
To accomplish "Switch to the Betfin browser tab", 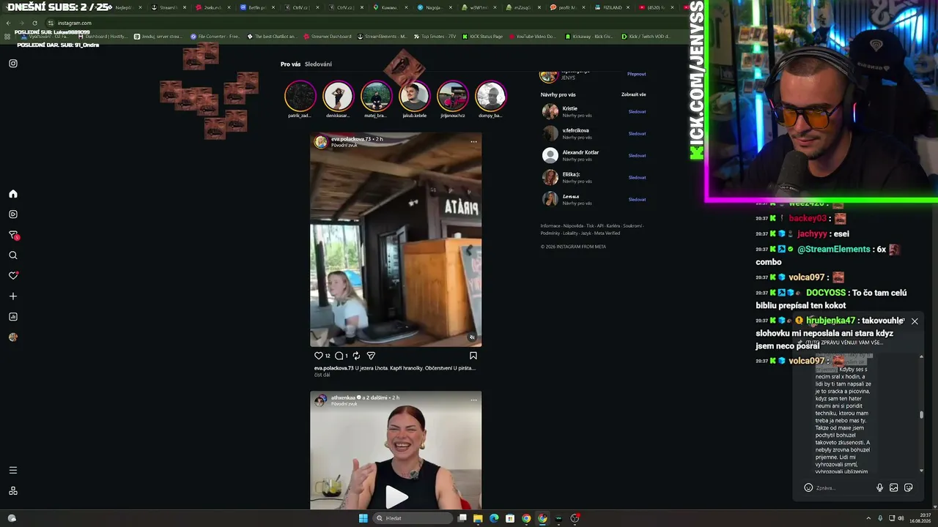I will (x=256, y=7).
